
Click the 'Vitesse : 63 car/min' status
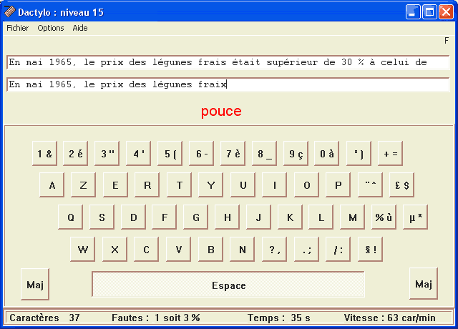tap(389, 318)
